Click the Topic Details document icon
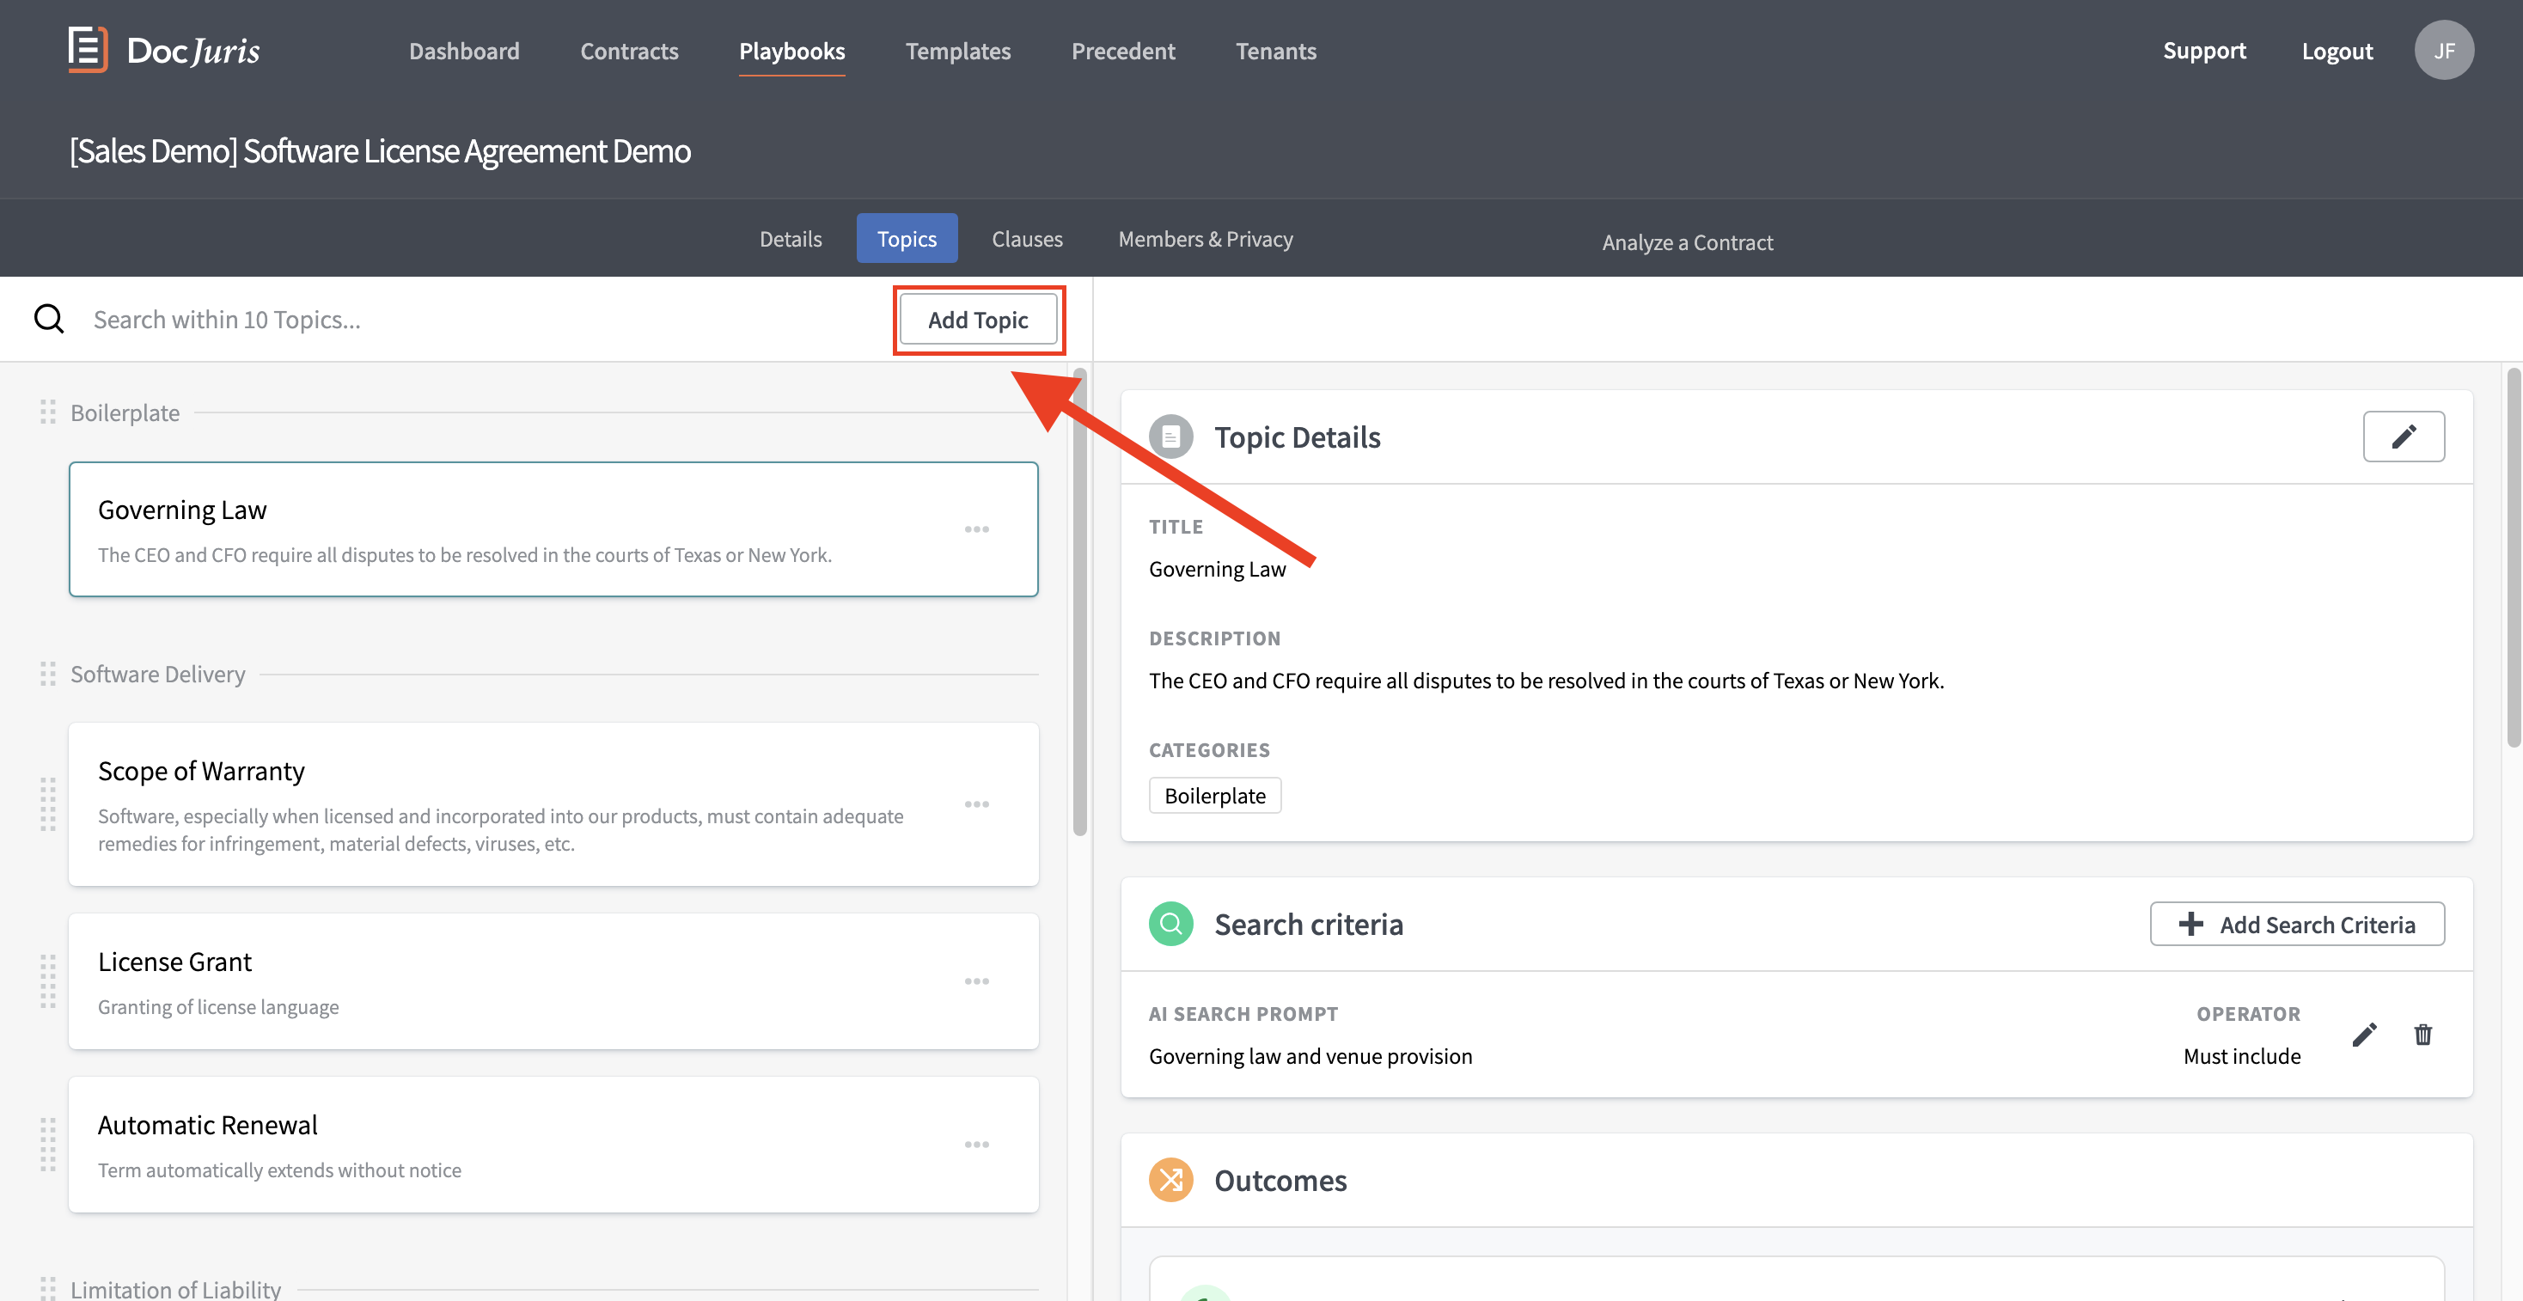 tap(1170, 437)
